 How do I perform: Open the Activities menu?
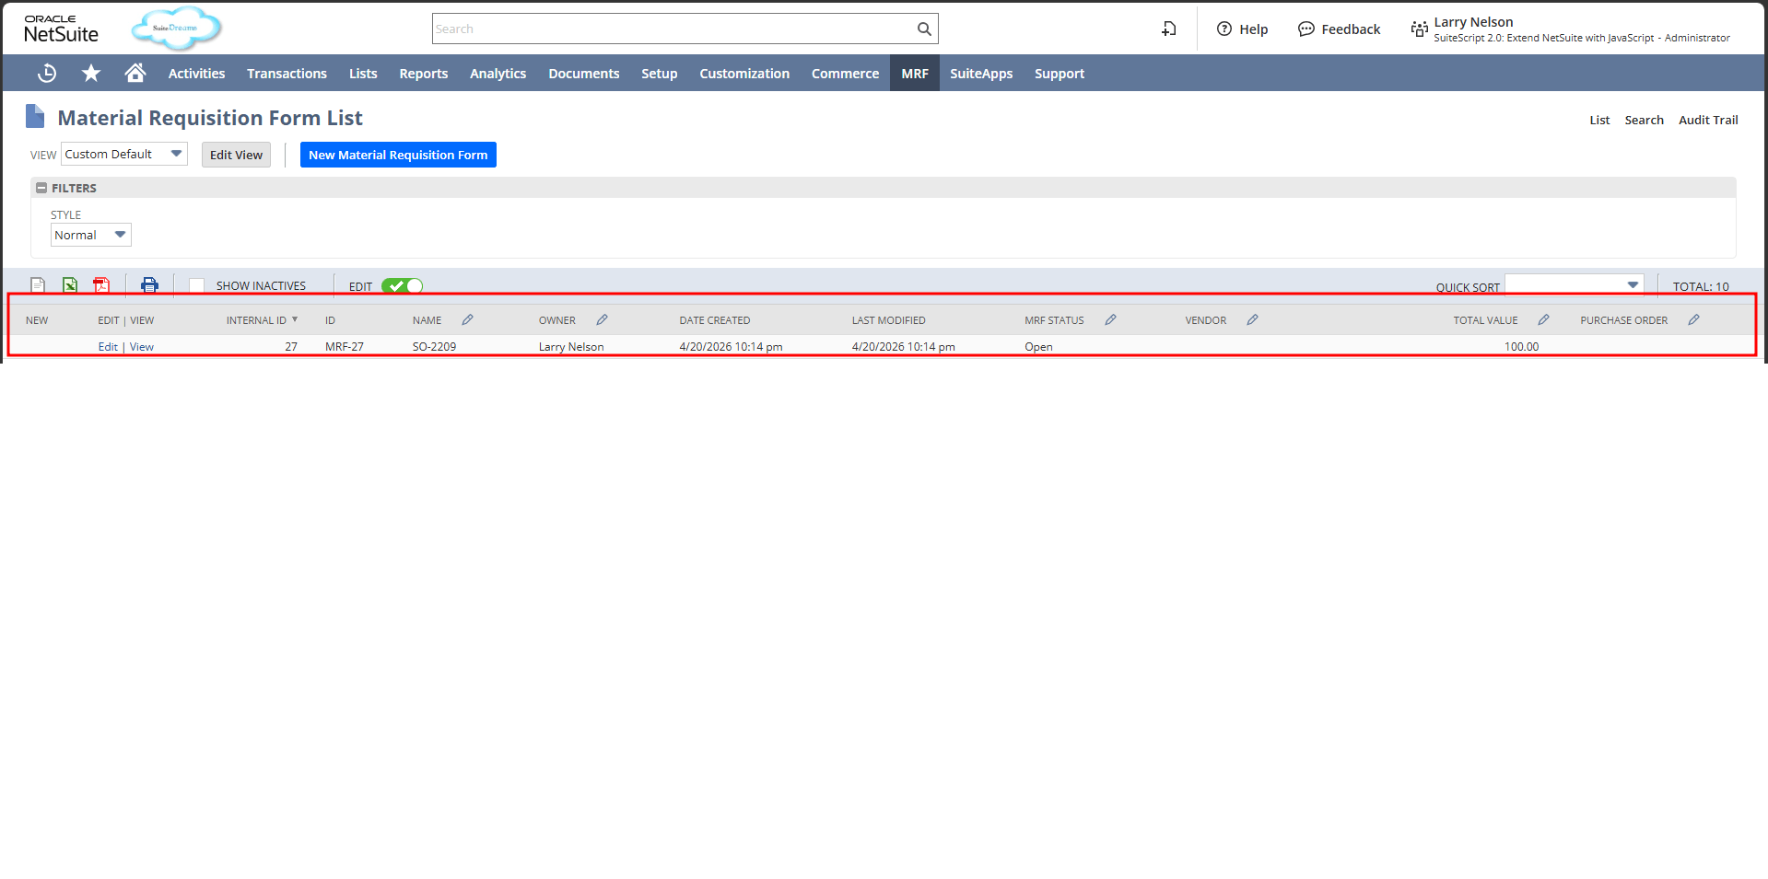[x=196, y=74]
